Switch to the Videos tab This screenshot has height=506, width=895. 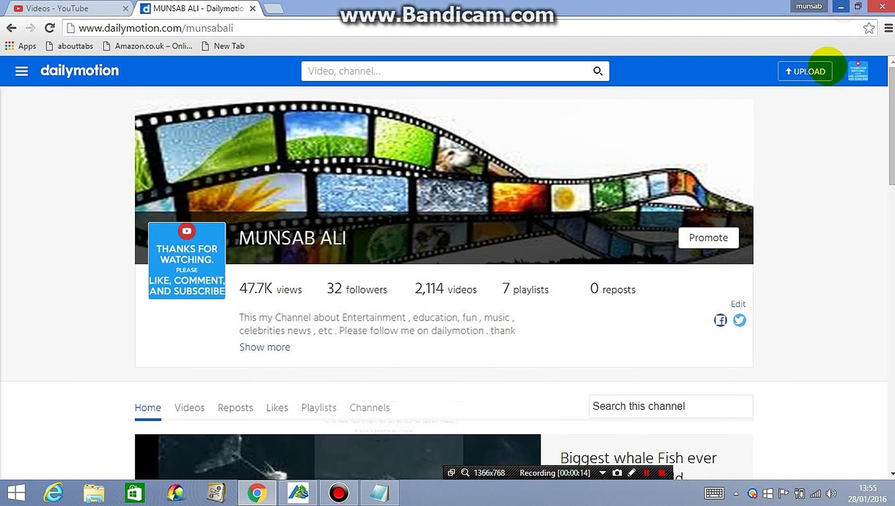190,408
